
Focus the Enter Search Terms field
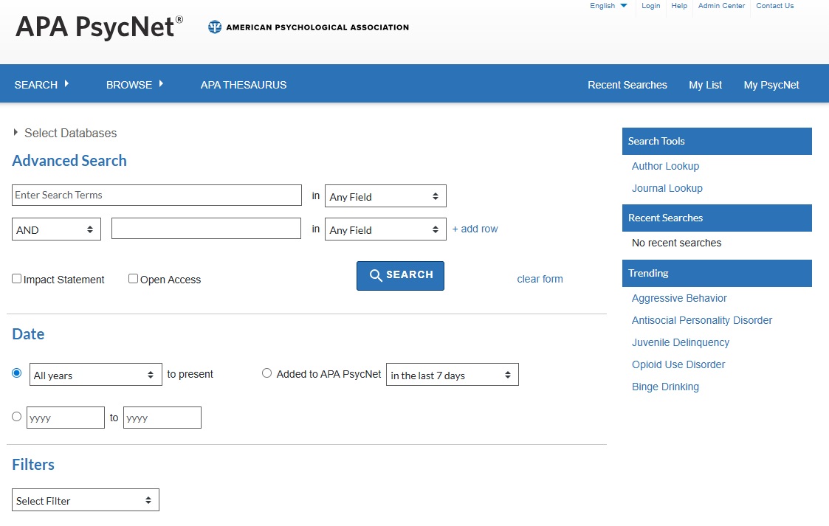click(x=156, y=195)
